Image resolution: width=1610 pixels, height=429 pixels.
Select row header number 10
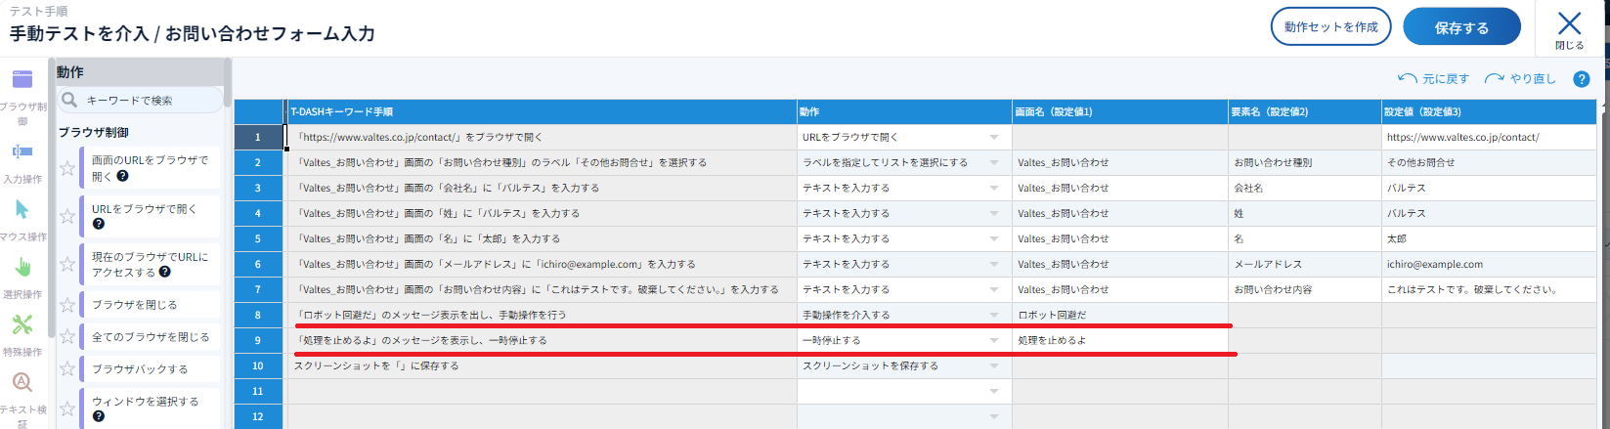[258, 366]
